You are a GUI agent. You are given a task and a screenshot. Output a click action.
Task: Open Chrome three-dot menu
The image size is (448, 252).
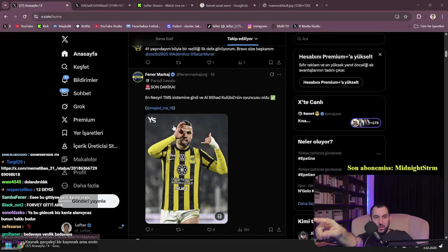click(x=442, y=16)
